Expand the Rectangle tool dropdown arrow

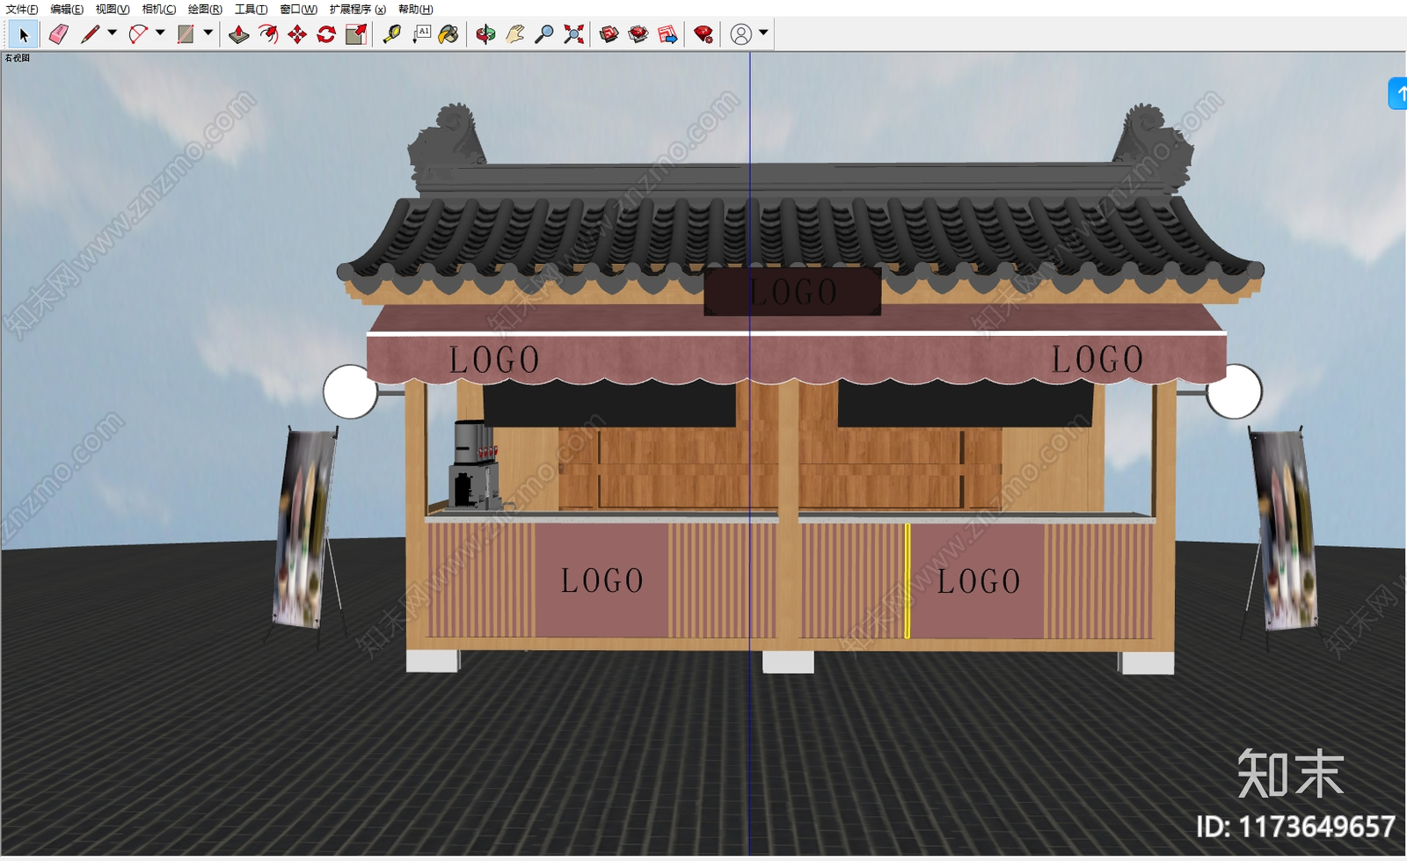coord(208,33)
